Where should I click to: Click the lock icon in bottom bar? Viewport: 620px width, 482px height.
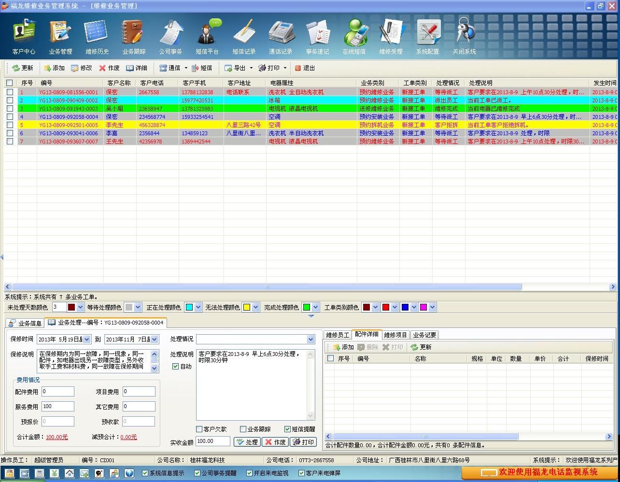(x=11, y=473)
